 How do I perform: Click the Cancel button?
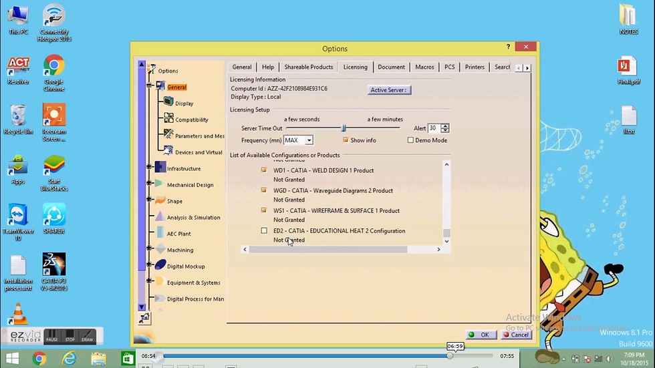coord(516,335)
